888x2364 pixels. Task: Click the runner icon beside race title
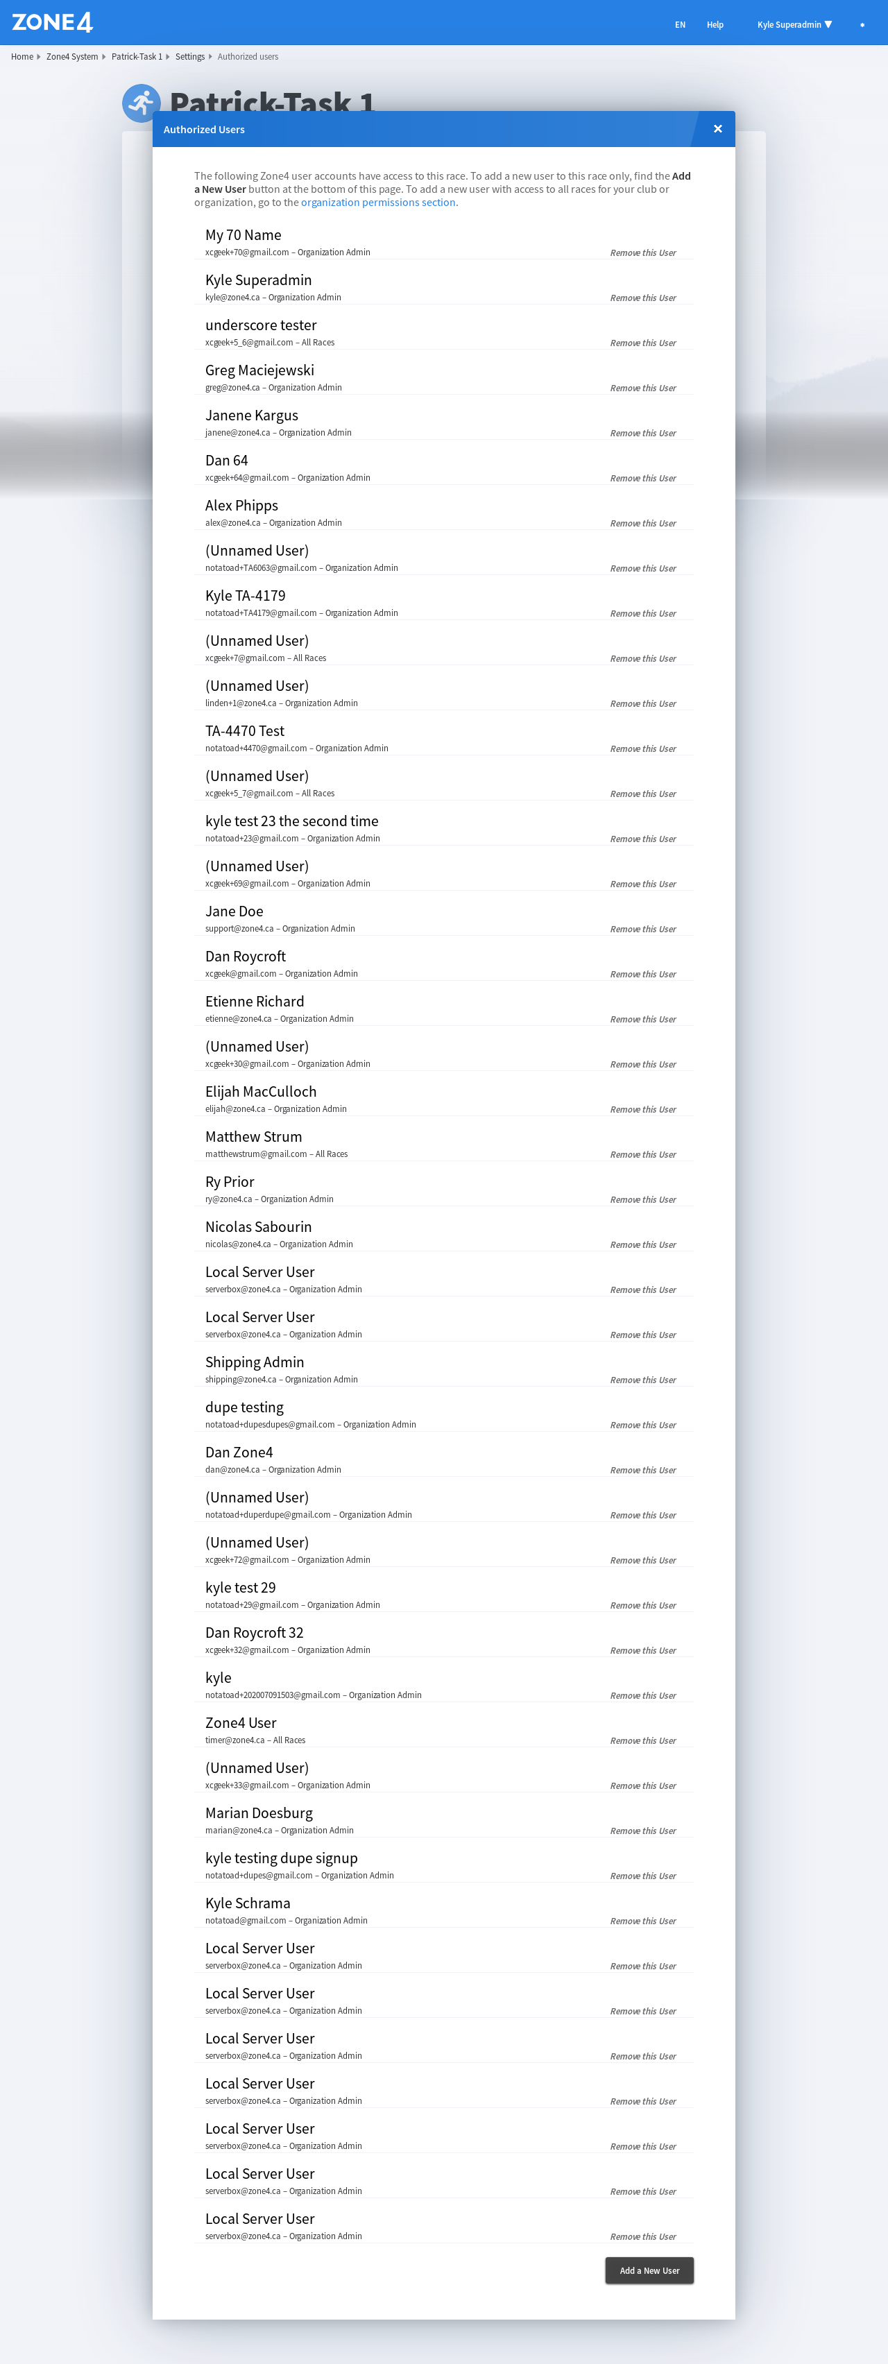pyautogui.click(x=140, y=103)
